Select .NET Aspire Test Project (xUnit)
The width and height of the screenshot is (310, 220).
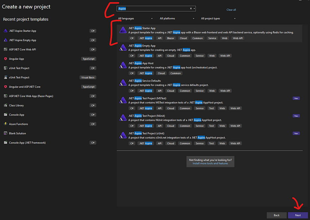(x=210, y=138)
